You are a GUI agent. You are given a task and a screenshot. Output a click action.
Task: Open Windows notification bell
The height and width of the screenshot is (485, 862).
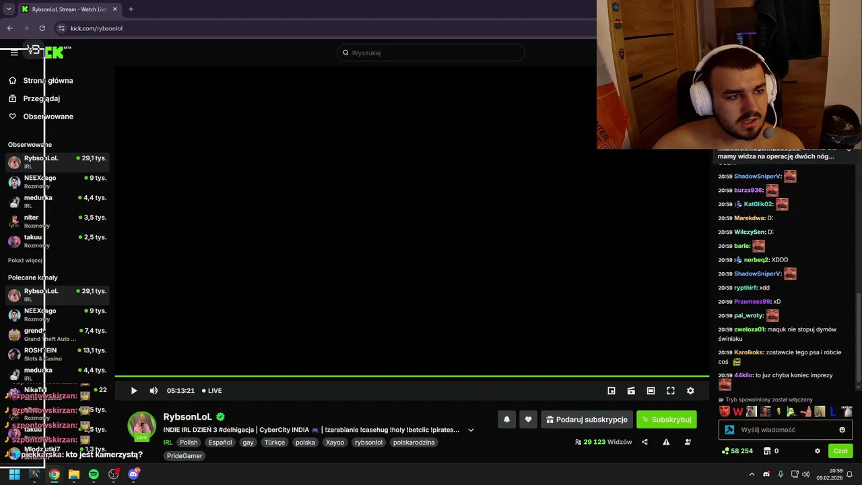(x=849, y=474)
